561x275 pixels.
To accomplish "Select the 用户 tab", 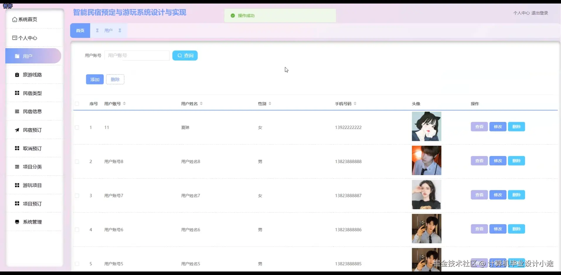I will pos(108,30).
